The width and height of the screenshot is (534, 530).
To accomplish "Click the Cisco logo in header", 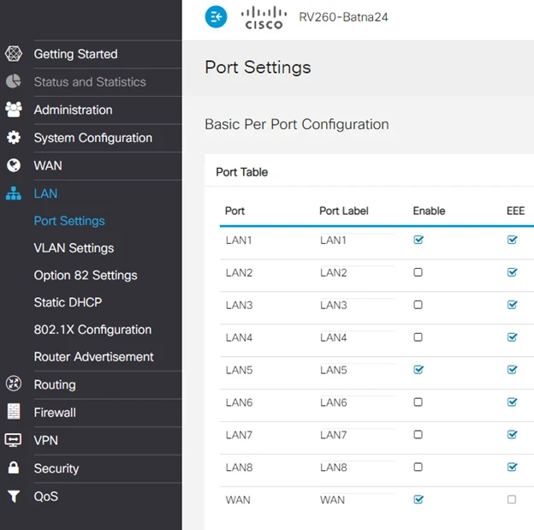I will point(263,17).
